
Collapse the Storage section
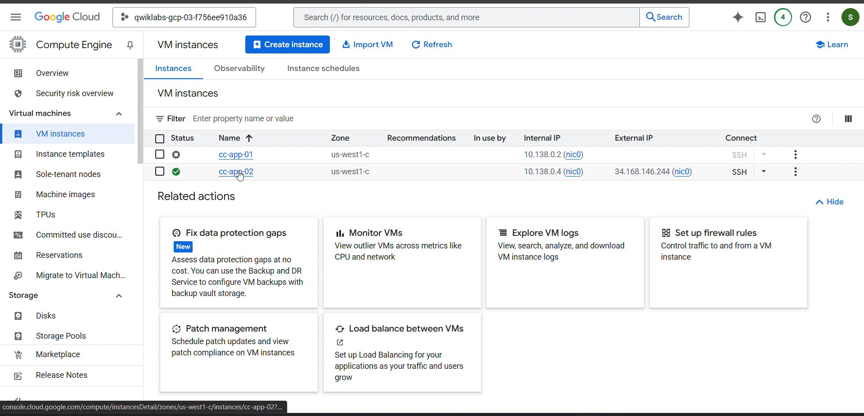[119, 296]
